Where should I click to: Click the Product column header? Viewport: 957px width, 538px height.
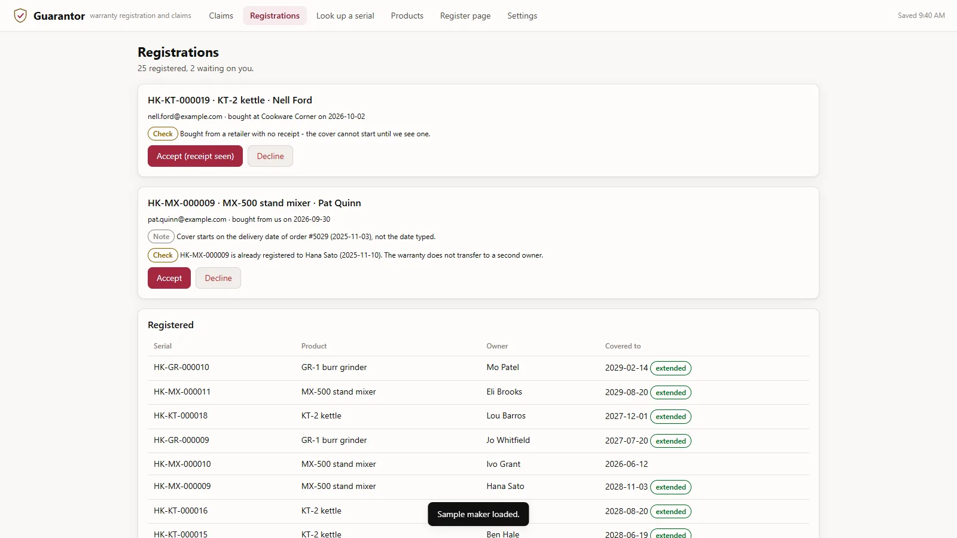click(314, 346)
